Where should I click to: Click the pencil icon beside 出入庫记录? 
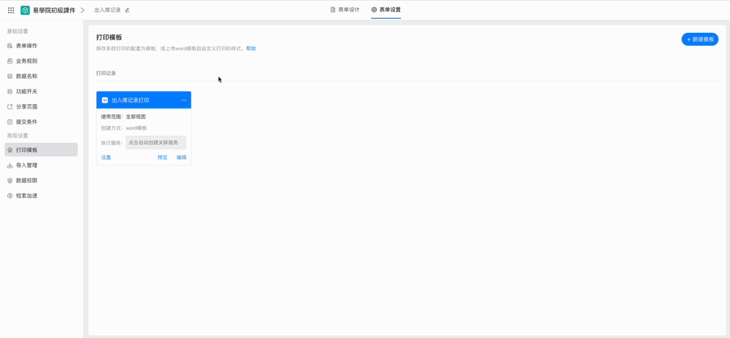(127, 10)
